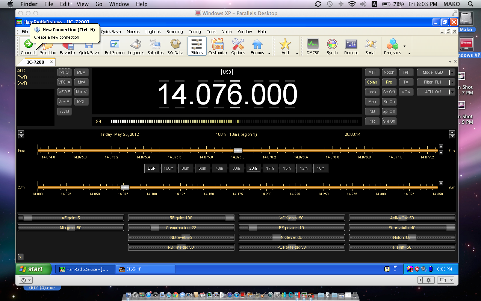Image resolution: width=481 pixels, height=301 pixels.
Task: Open the Forums toolbar icon
Action: pos(257,47)
